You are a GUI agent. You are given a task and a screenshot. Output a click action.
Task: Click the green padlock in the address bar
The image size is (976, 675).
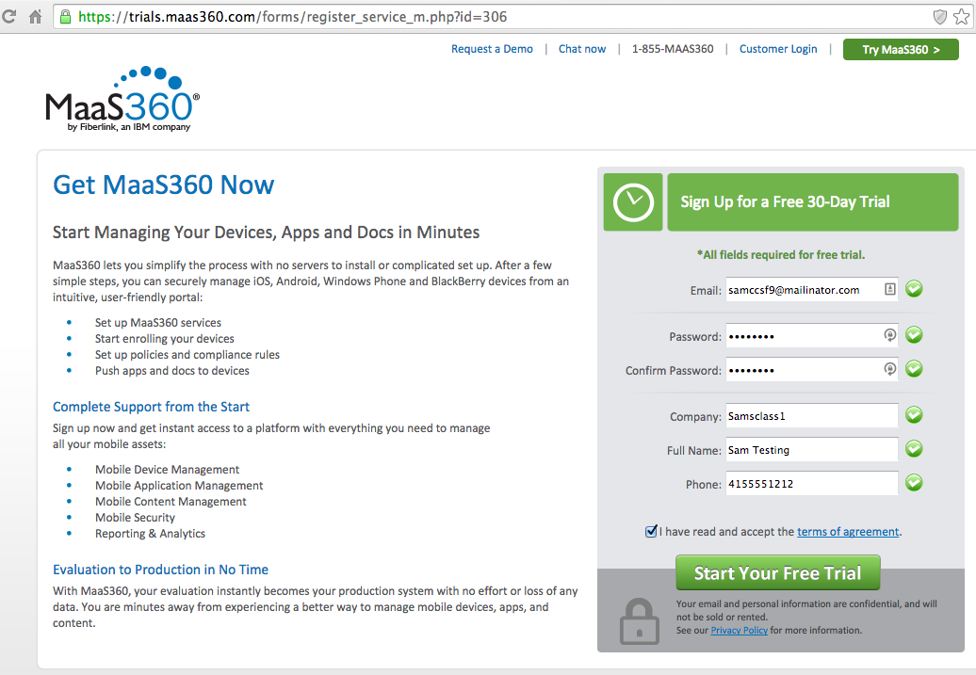(65, 17)
